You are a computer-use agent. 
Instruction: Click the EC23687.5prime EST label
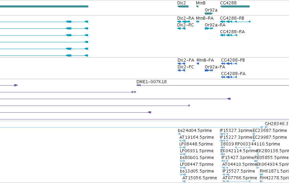pos(270,131)
